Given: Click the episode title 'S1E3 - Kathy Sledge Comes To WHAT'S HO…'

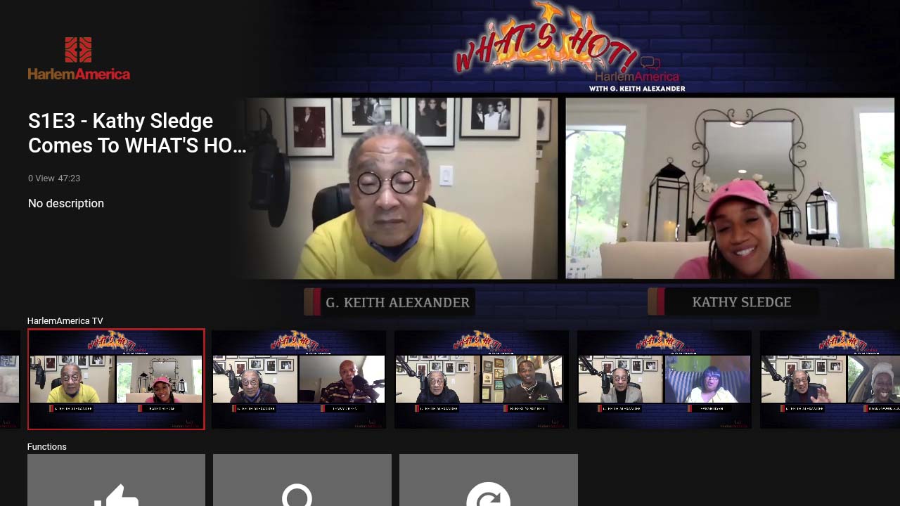Looking at the screenshot, I should [137, 133].
